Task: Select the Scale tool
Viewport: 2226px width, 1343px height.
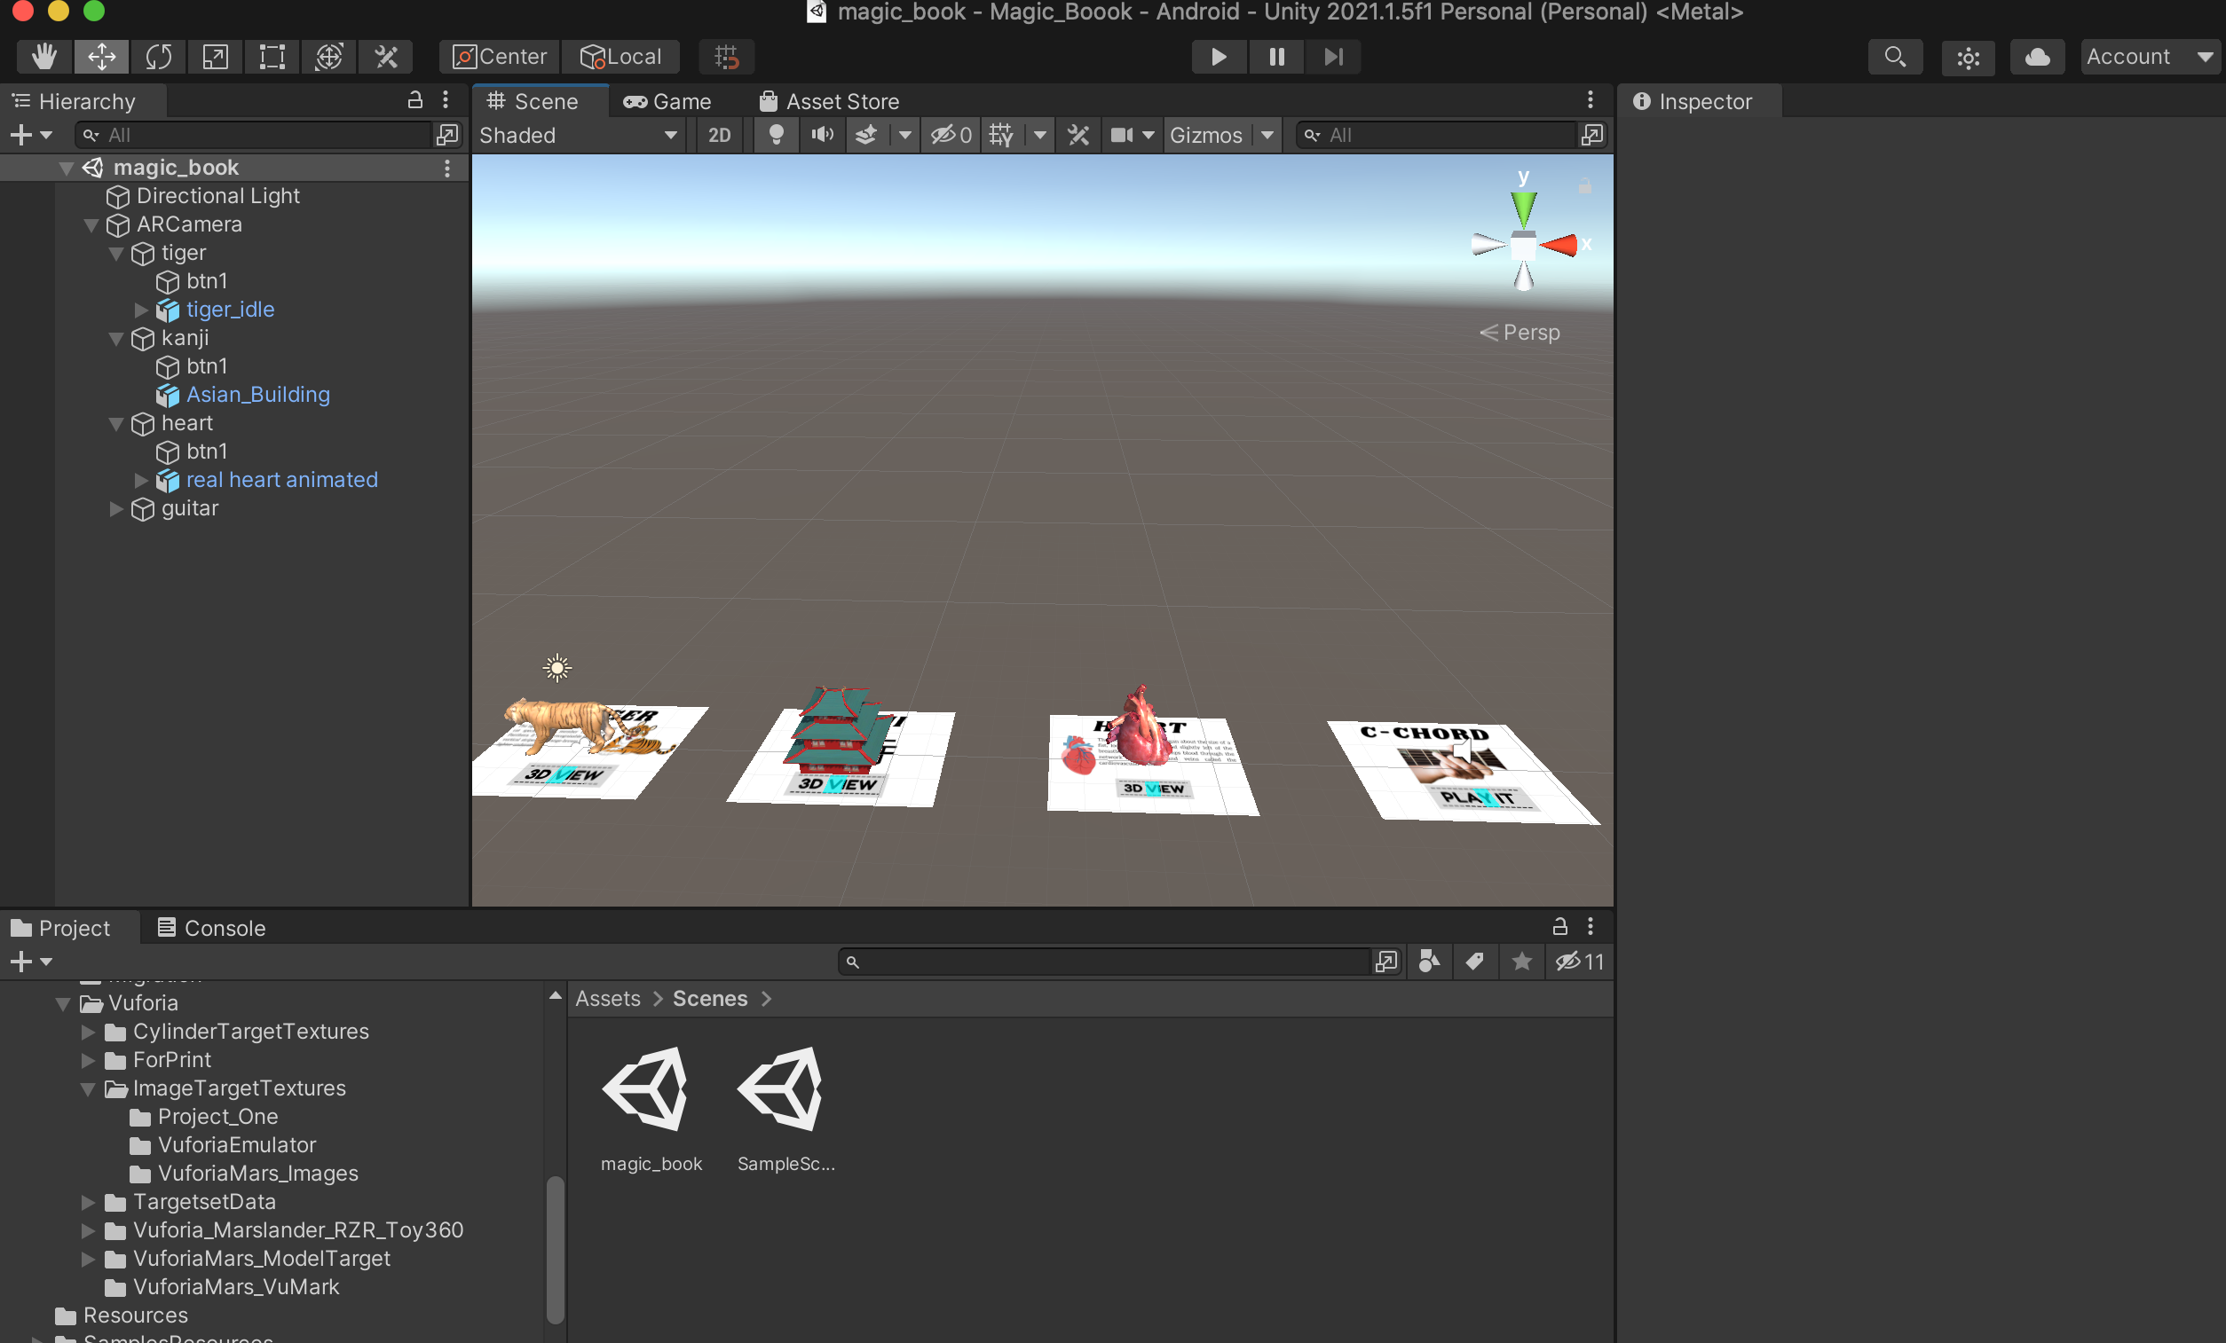Action: [215, 57]
